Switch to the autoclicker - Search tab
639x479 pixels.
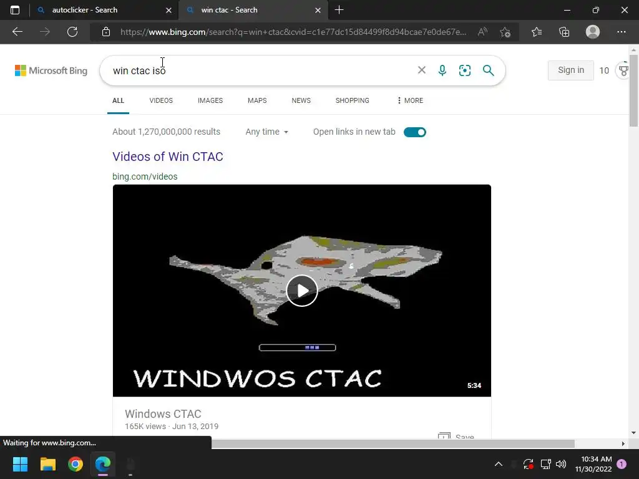click(85, 10)
